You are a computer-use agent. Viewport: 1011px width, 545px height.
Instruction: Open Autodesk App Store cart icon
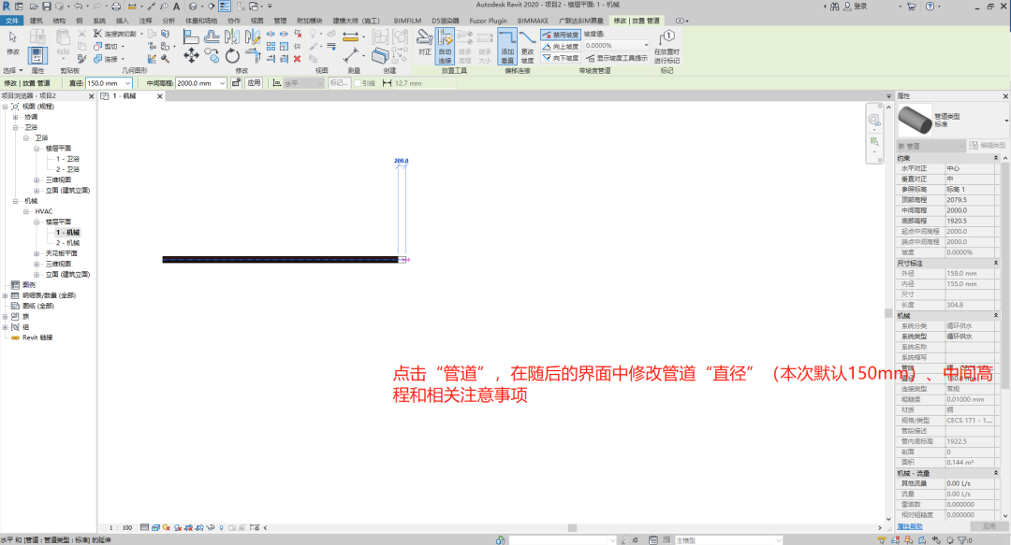[x=911, y=6]
